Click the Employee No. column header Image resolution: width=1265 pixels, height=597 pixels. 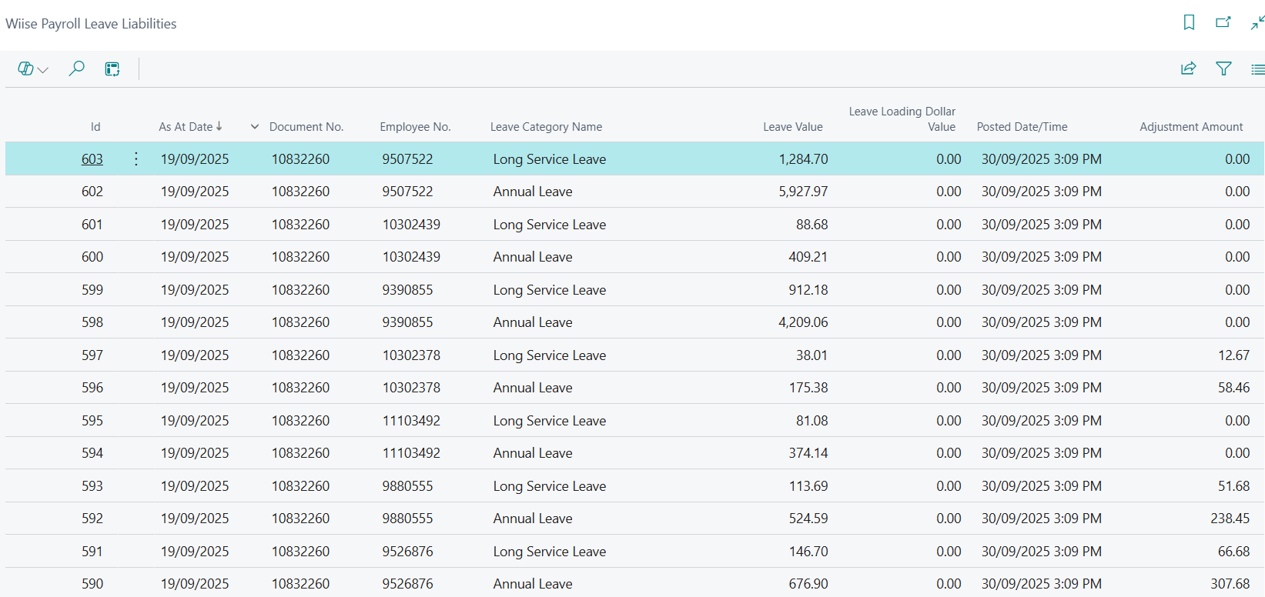[x=415, y=127]
